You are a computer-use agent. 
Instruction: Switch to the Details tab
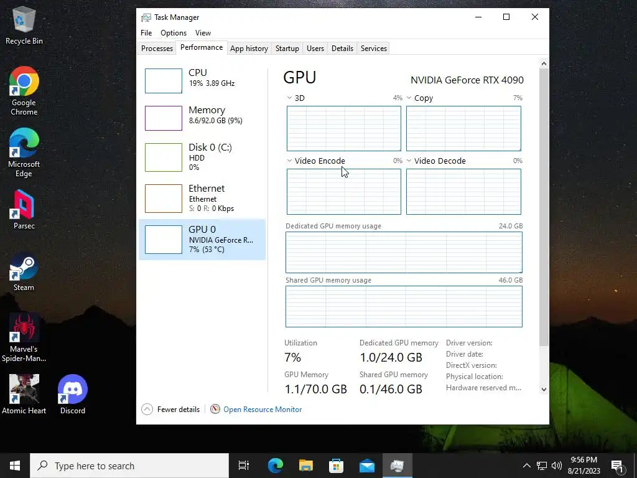pyautogui.click(x=343, y=49)
